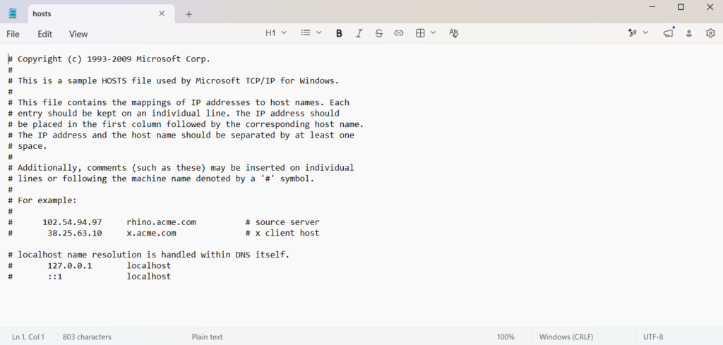Click the 100% zoom level in status bar

[506, 337]
